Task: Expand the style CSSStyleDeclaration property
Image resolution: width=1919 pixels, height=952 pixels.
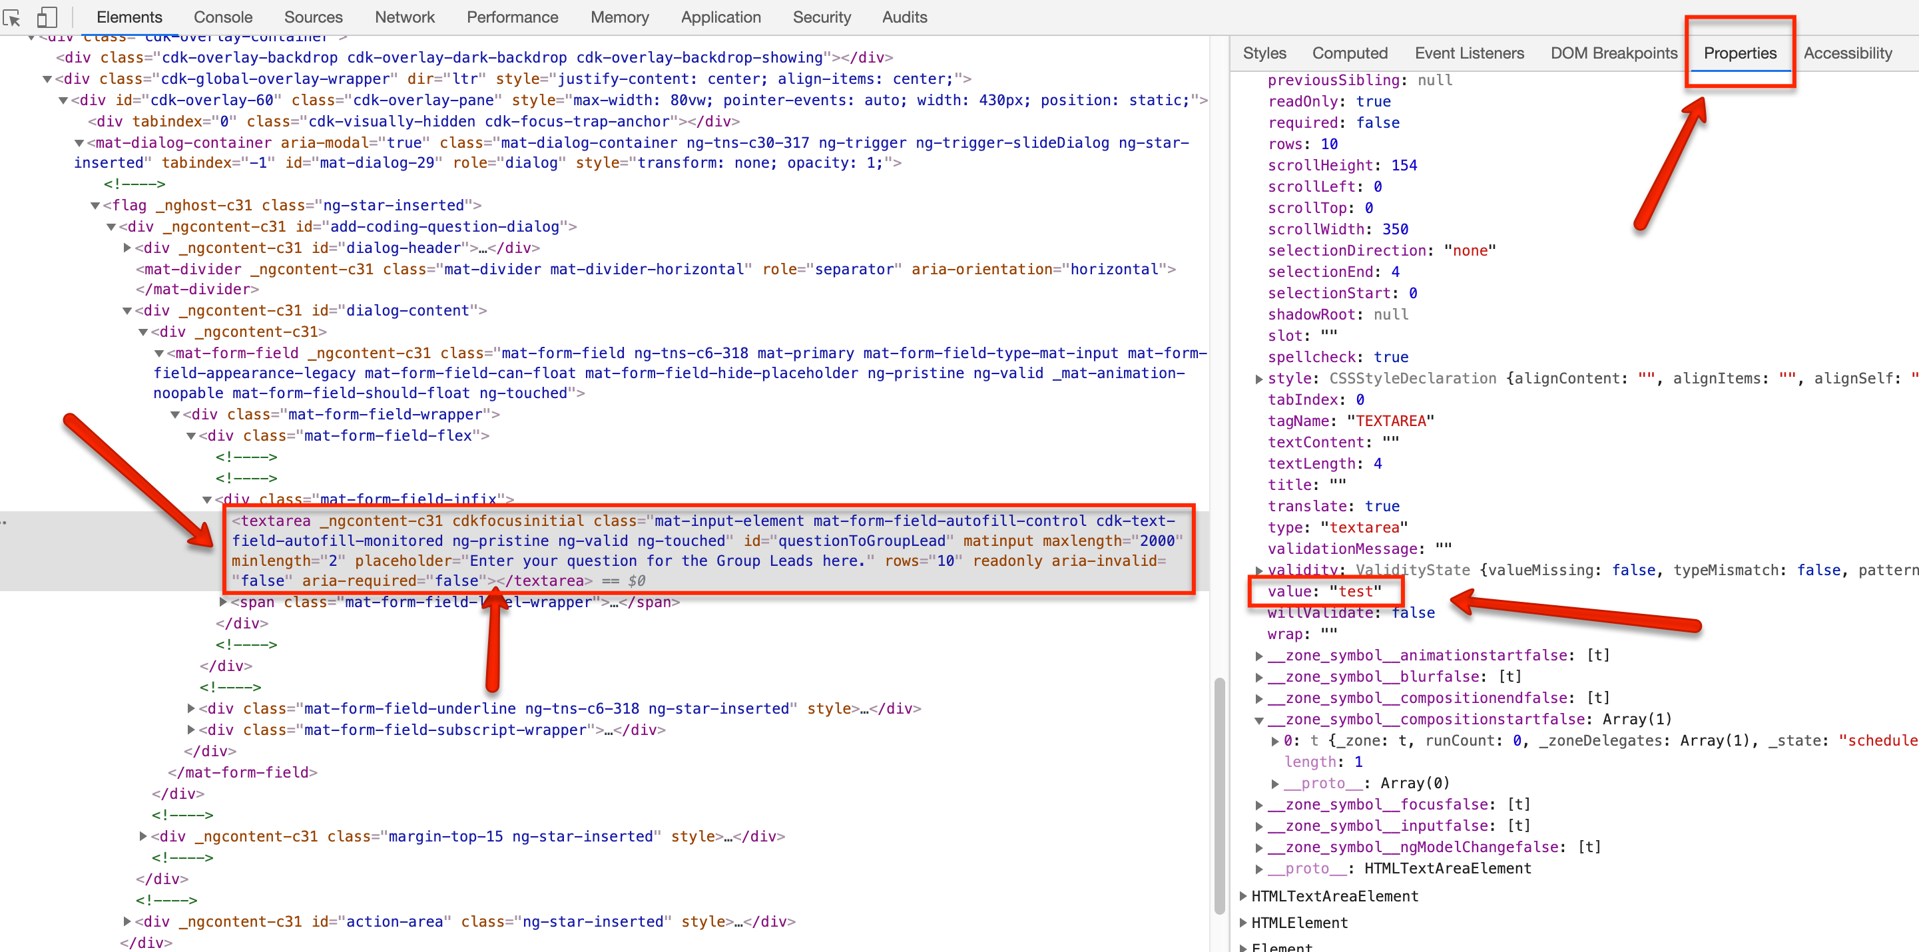Action: pos(1259,378)
